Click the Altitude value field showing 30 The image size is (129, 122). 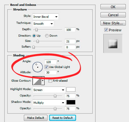[x=50, y=72]
